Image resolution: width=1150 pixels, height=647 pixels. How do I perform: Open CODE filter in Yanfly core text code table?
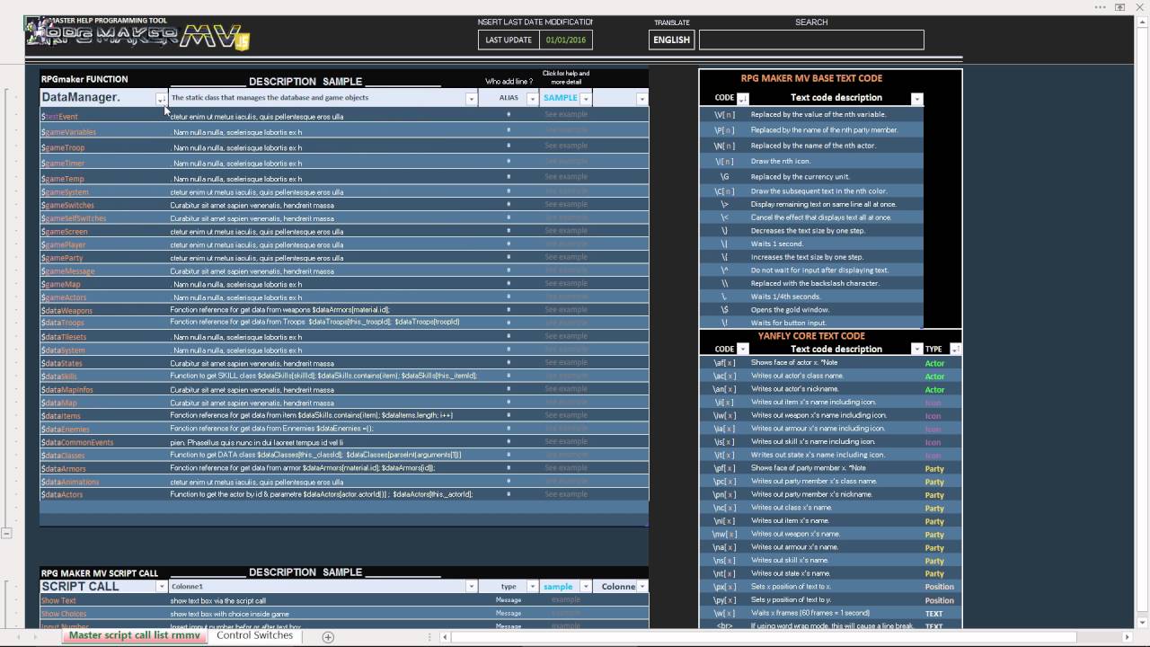(x=743, y=349)
